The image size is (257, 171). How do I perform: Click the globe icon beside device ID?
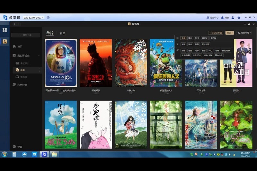pyautogui.click(x=48, y=18)
